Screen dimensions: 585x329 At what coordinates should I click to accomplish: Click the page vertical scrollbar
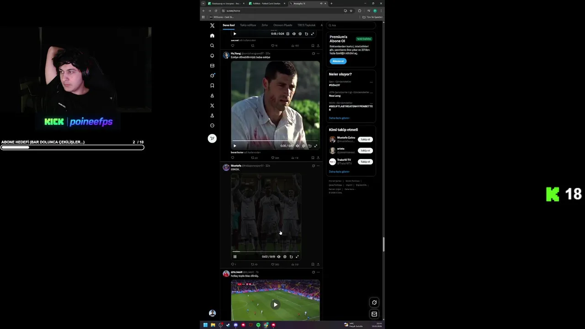[383, 244]
